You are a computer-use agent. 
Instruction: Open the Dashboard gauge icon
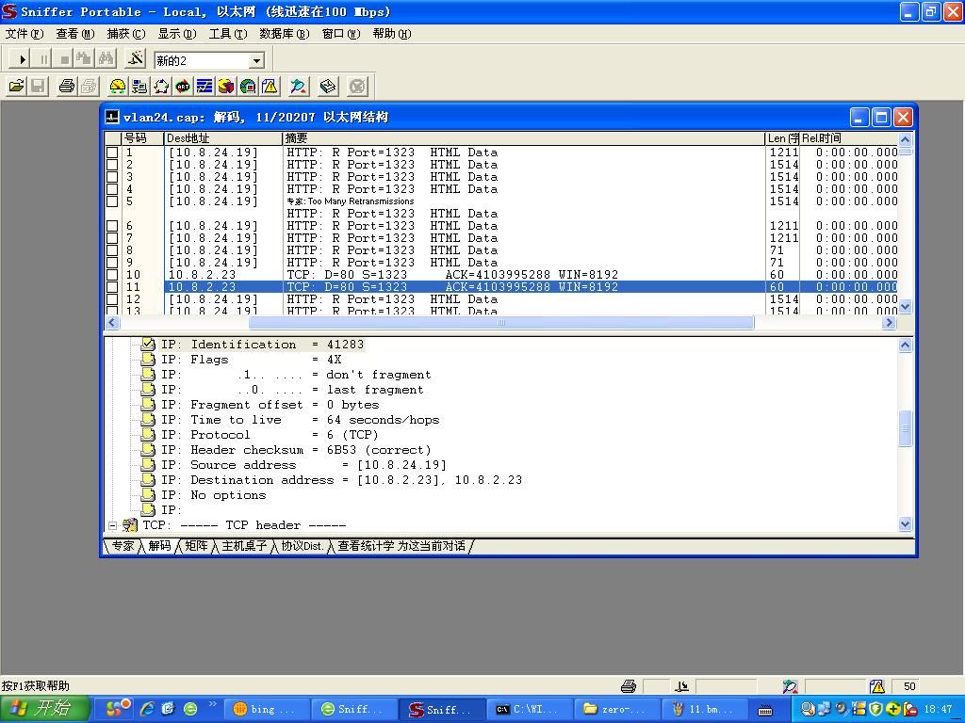(x=118, y=87)
